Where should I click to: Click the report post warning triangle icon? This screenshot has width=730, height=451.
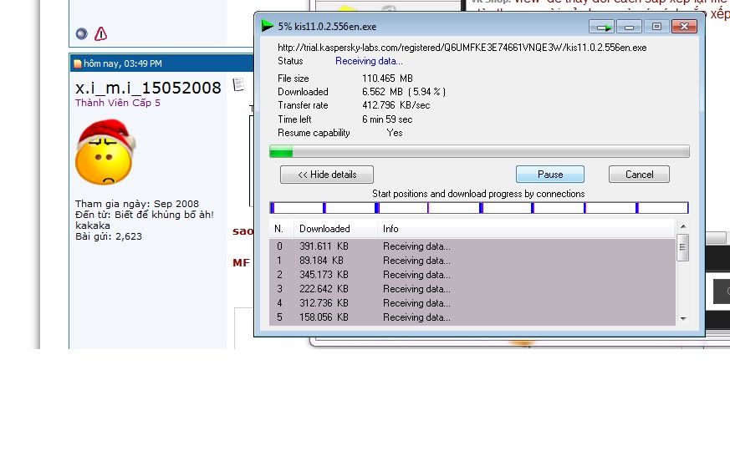point(100,34)
